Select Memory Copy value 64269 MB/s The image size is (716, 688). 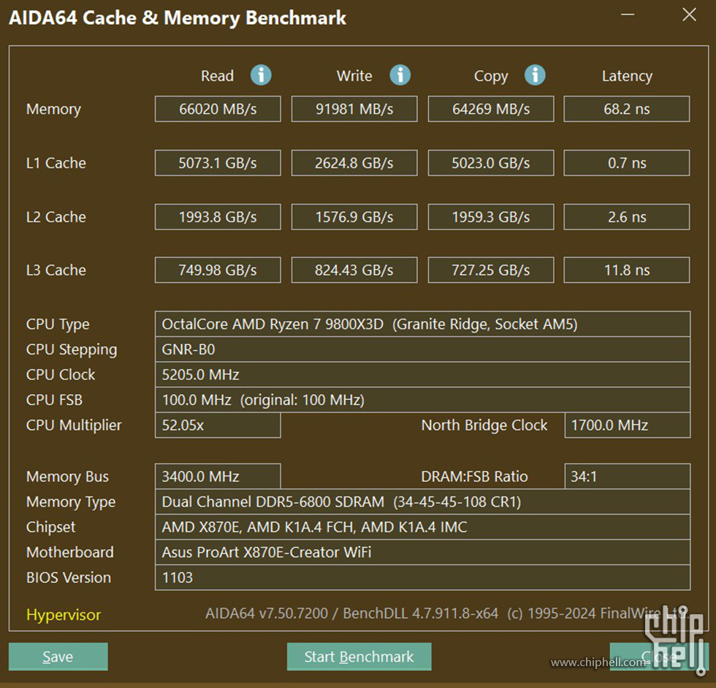[491, 109]
